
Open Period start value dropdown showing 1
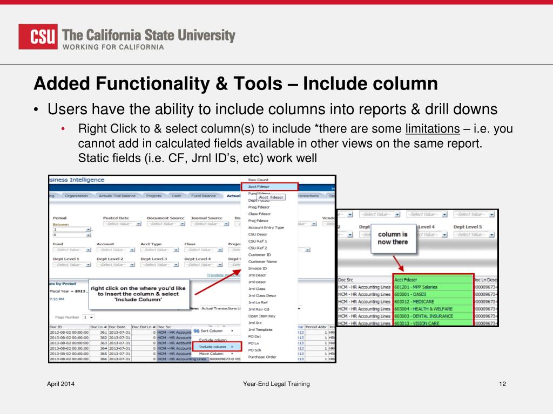click(x=72, y=230)
